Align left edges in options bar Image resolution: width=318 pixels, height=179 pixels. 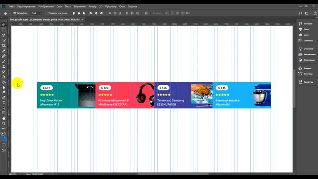pyautogui.click(x=91, y=13)
